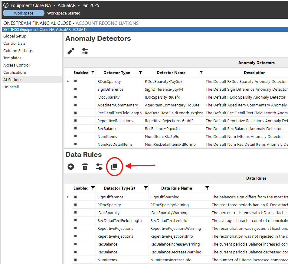Select the RecBalanceDecreaseWarning cell

click(x=179, y=252)
